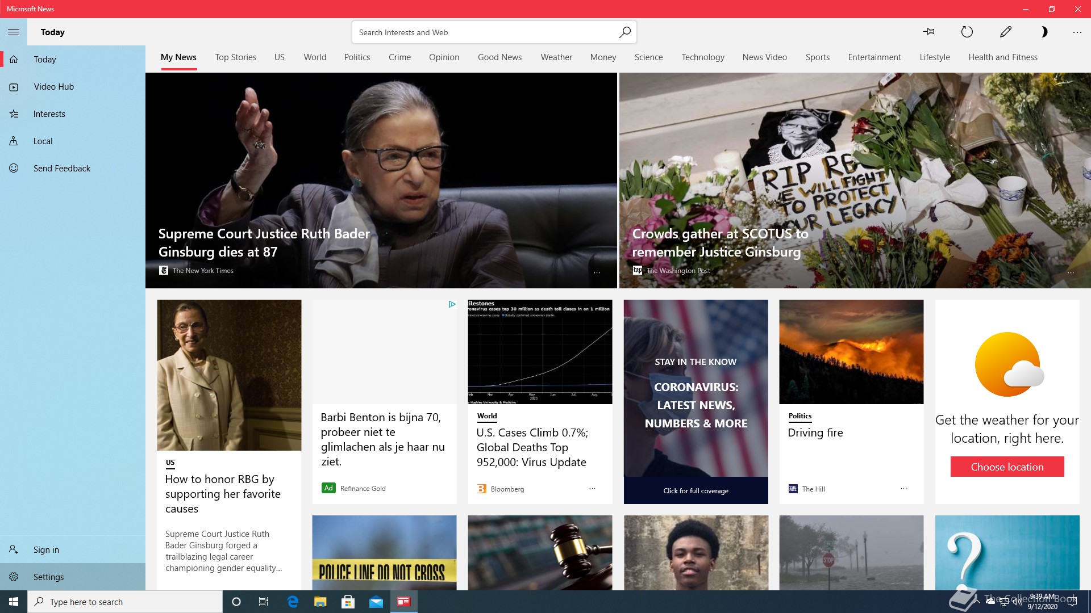Open Settings in the sidebar
Image resolution: width=1091 pixels, height=613 pixels.
click(73, 577)
